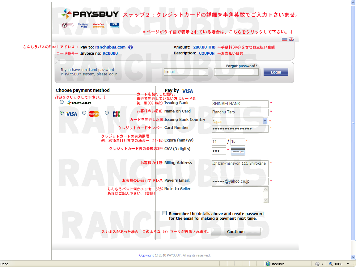The width and height of the screenshot is (356, 267).
Task: Click the page scrollbar down arrow
Action: click(353, 257)
